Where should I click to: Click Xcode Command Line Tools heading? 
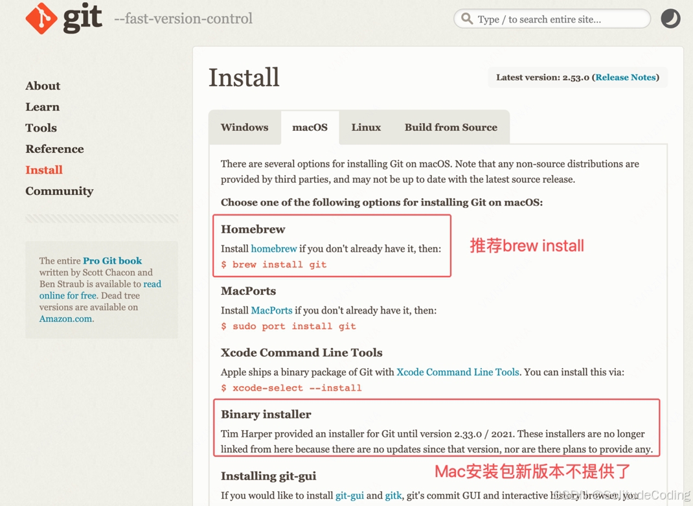coord(302,352)
